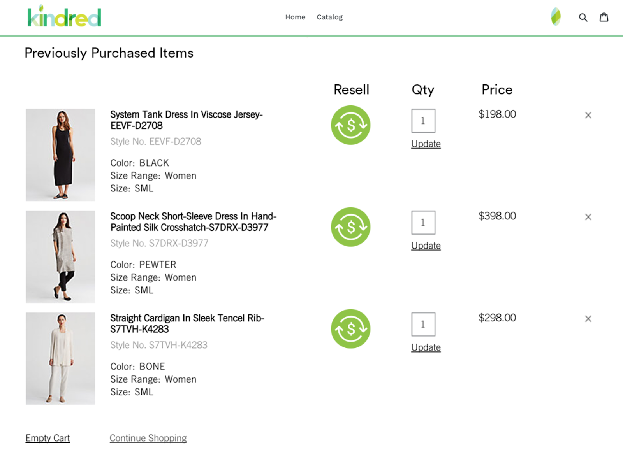Focus quantity field for System Tank Dress
The width and height of the screenshot is (623, 472).
[x=423, y=121]
